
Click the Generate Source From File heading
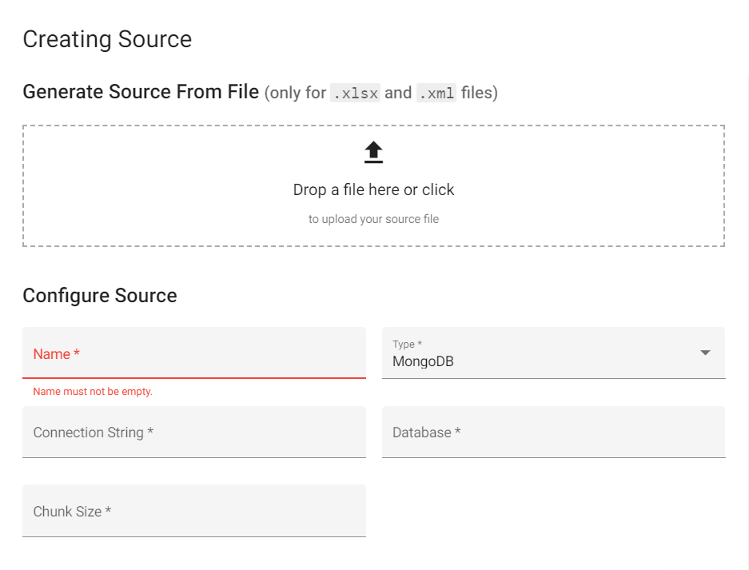[x=141, y=92]
